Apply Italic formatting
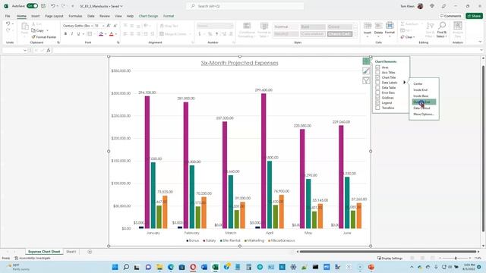The height and width of the screenshot is (273, 486). click(x=72, y=33)
